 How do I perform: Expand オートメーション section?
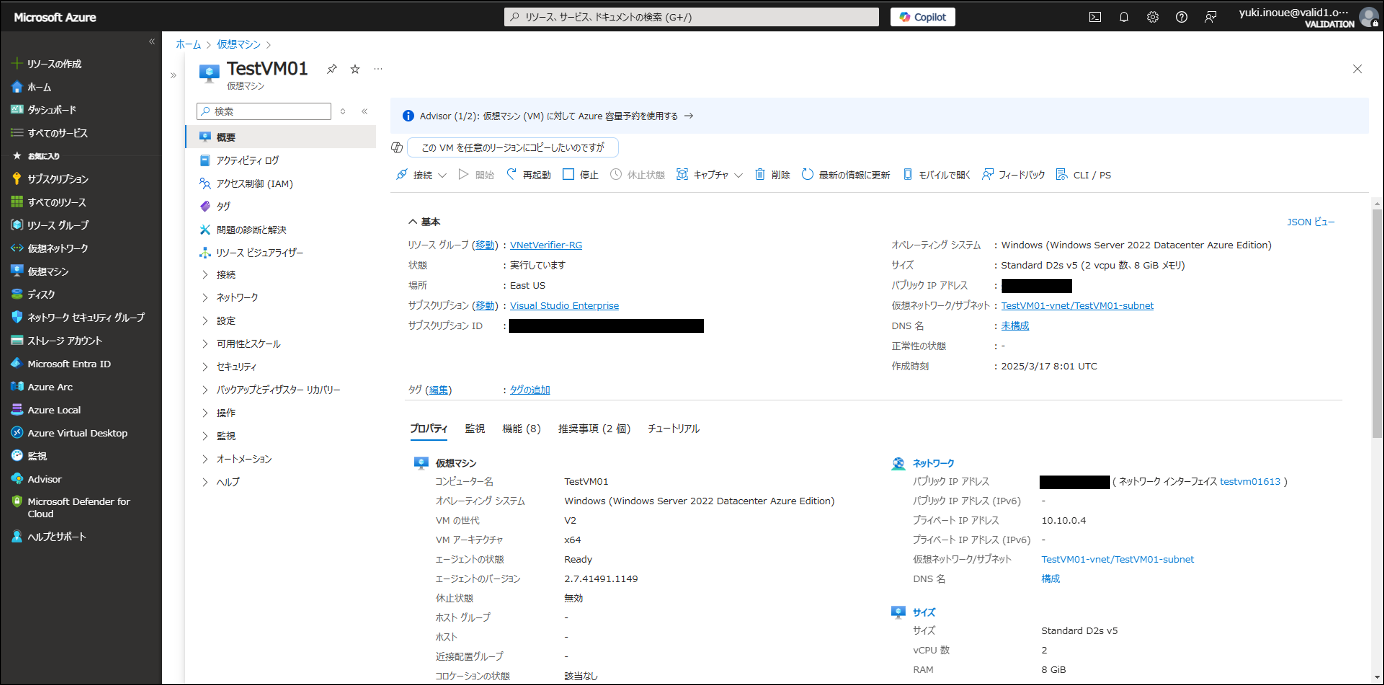237,459
